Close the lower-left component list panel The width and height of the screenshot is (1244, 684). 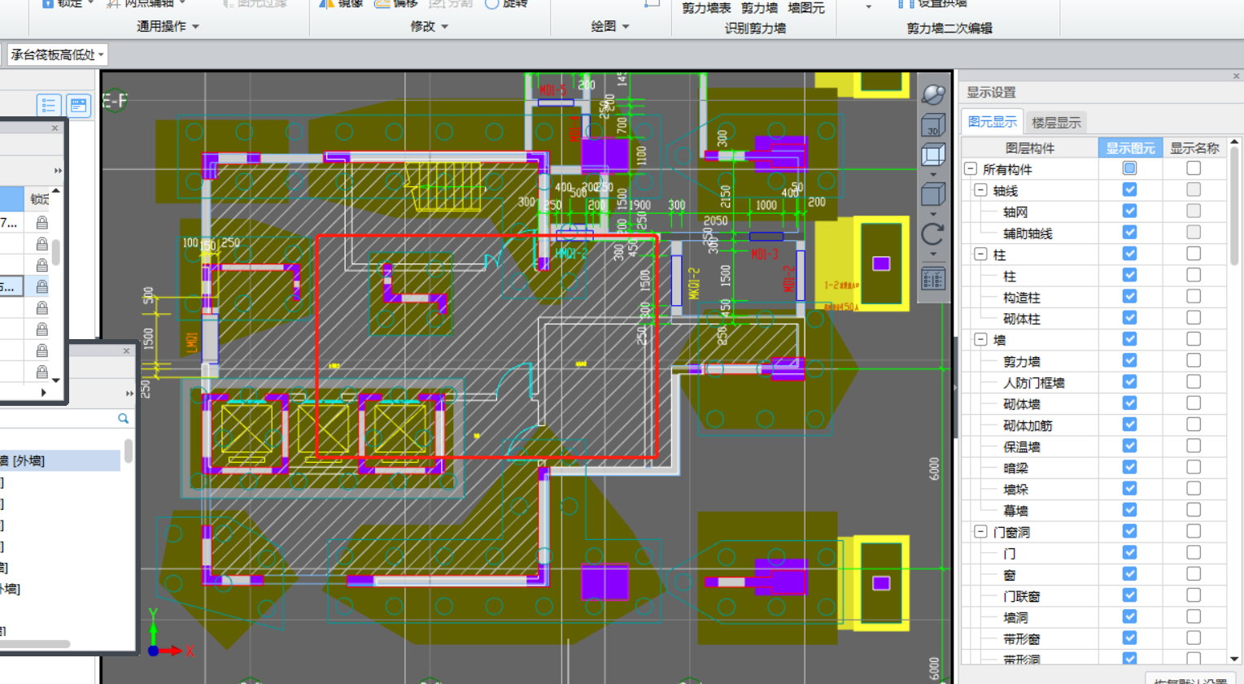click(126, 351)
